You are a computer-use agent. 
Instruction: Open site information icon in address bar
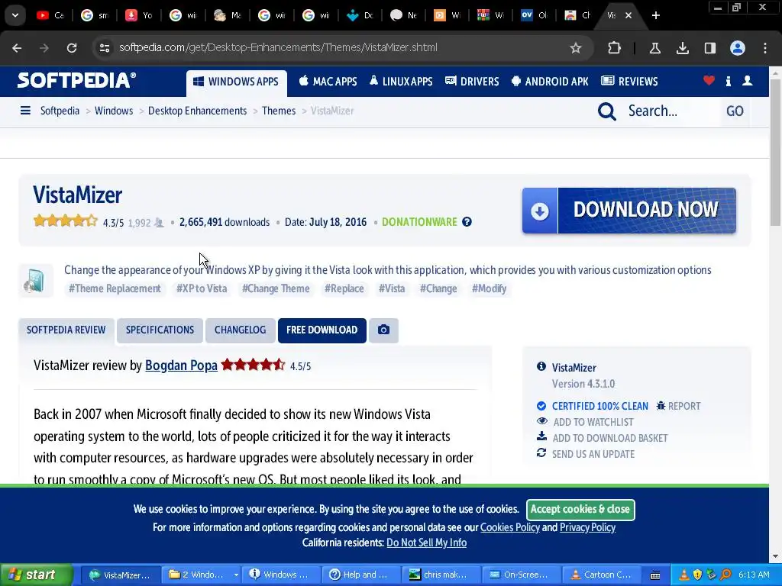point(105,48)
